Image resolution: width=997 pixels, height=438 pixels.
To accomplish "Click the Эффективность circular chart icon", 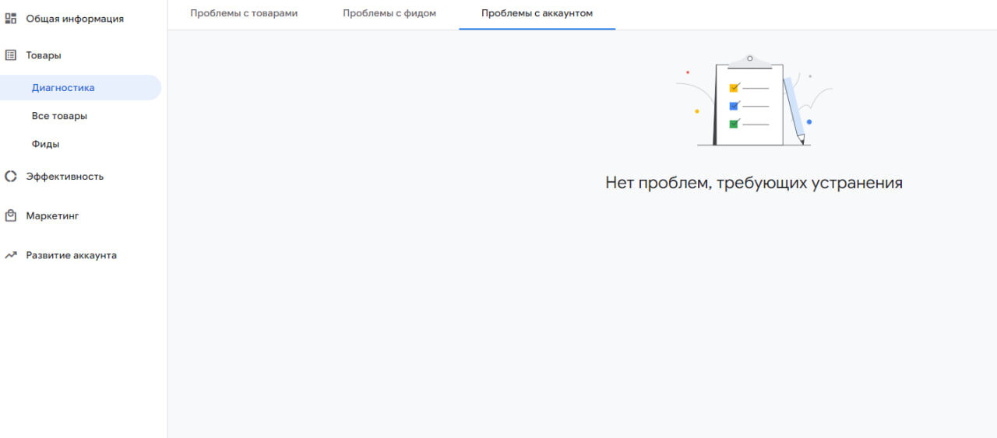I will 11,177.
